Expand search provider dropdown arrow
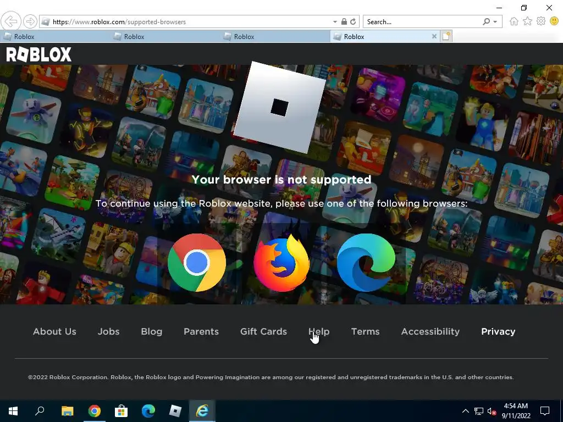 pos(495,22)
